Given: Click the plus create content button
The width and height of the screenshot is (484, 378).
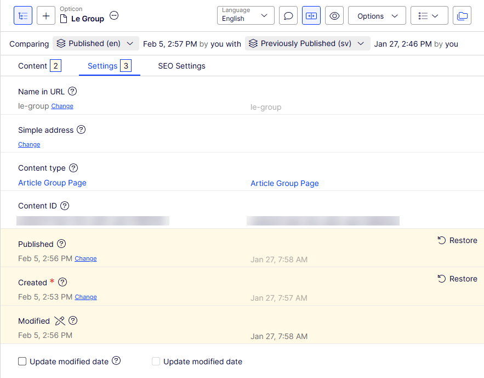Looking at the screenshot, I should 46,15.
